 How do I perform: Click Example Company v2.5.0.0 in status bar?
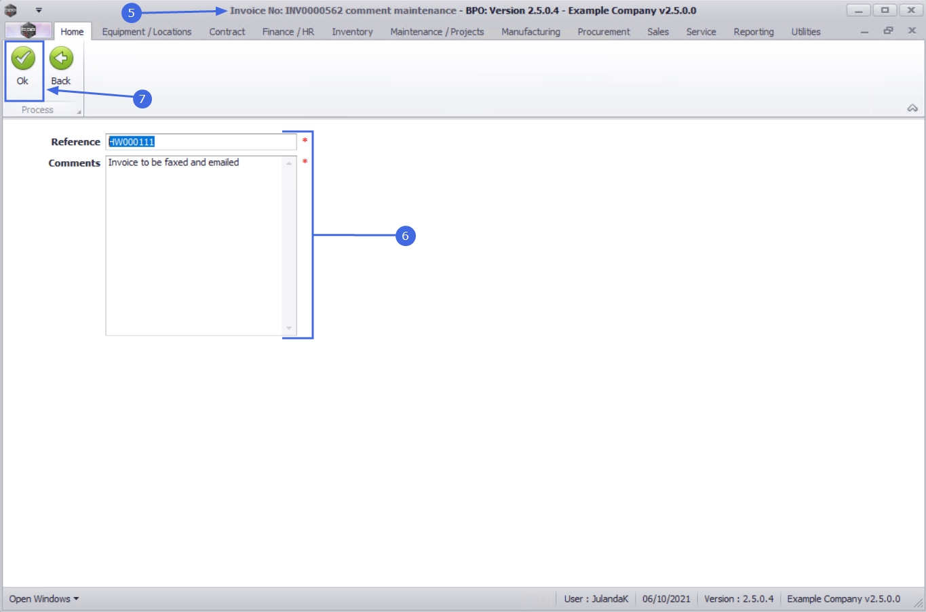pos(843,599)
